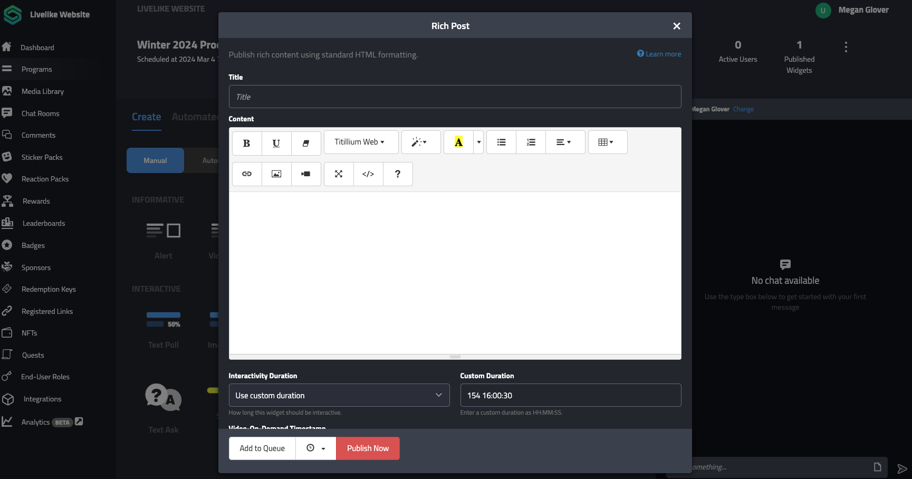Open editor help with the question mark
The height and width of the screenshot is (479, 912).
(398, 174)
